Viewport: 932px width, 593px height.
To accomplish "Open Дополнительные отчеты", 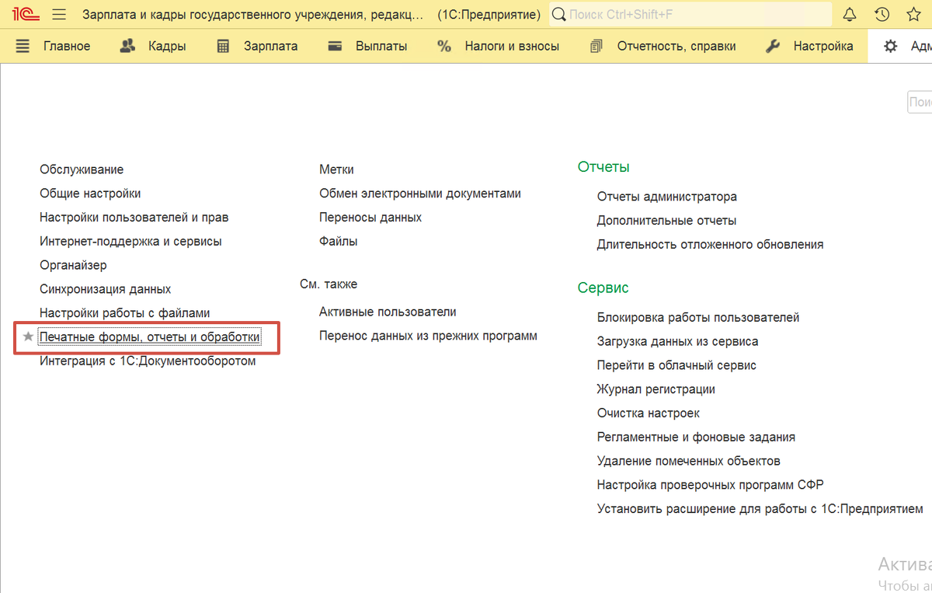I will [666, 221].
